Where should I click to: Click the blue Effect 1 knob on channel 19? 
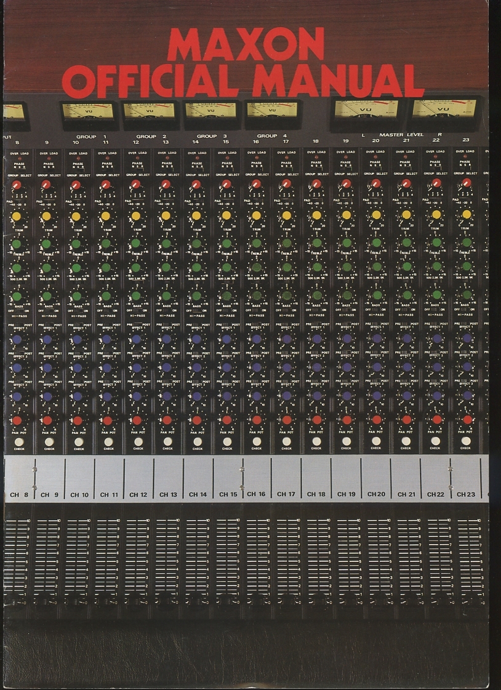[347, 339]
